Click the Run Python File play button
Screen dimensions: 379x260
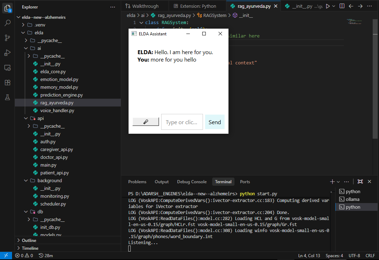click(328, 6)
